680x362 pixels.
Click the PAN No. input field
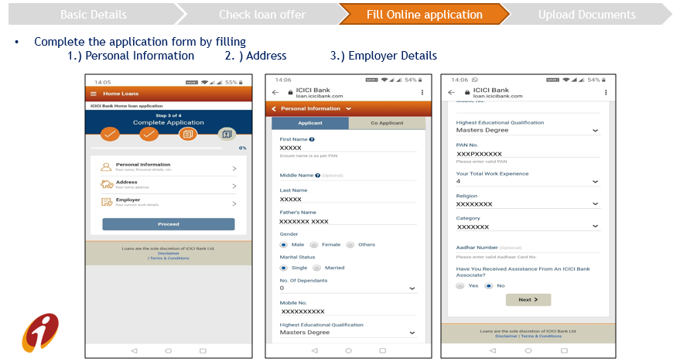[528, 154]
